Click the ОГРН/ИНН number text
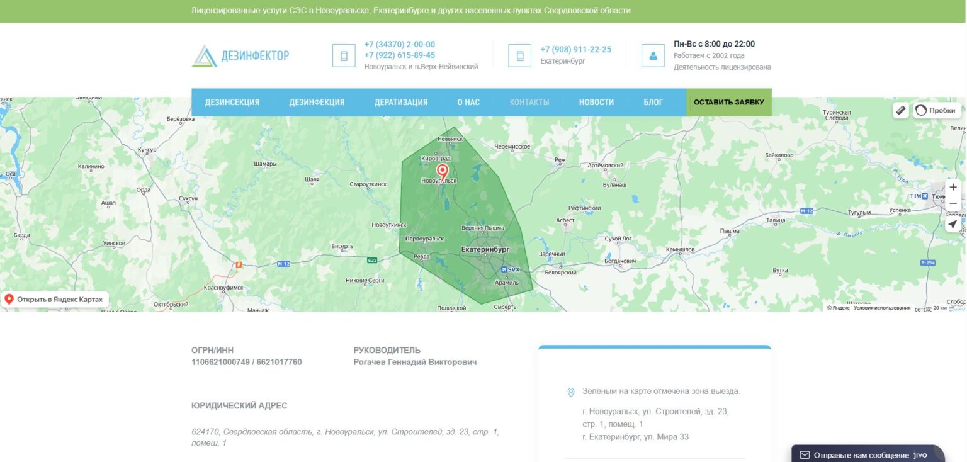967x462 pixels. pos(247,363)
